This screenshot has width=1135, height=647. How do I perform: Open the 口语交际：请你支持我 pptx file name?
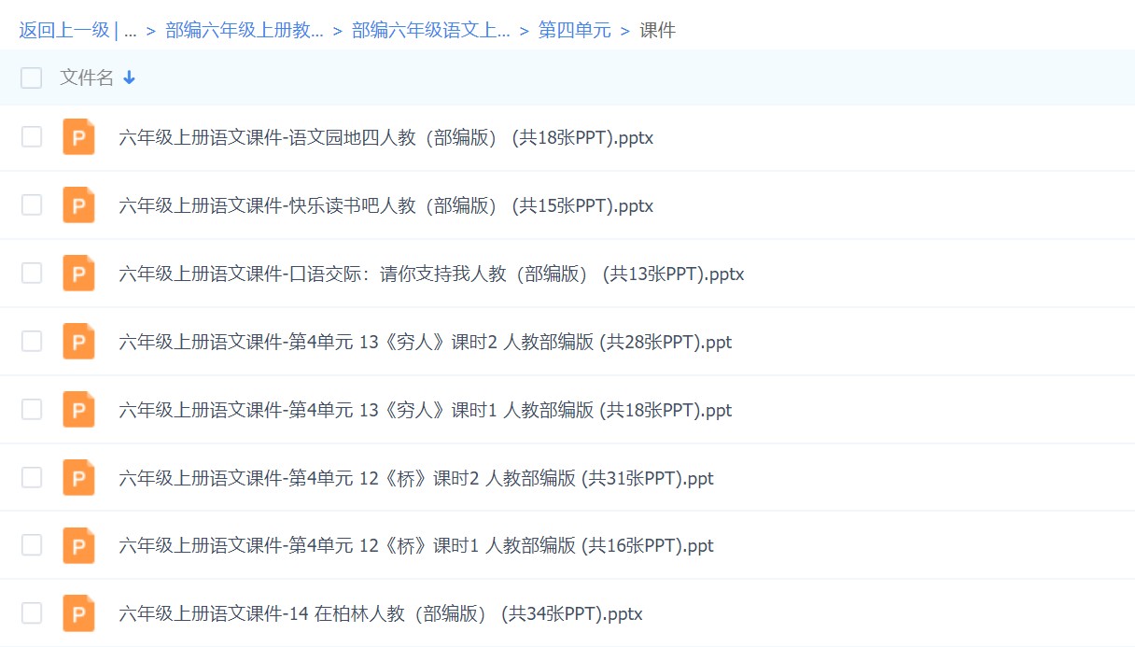click(x=431, y=274)
